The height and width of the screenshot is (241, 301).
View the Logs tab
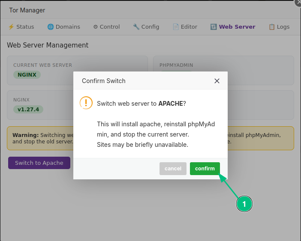coord(279,27)
